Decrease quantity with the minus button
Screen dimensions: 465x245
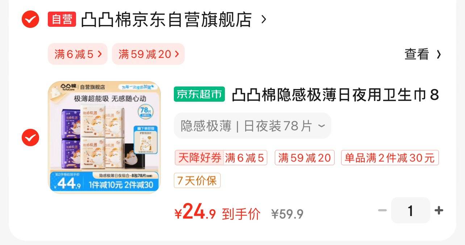coord(382,210)
